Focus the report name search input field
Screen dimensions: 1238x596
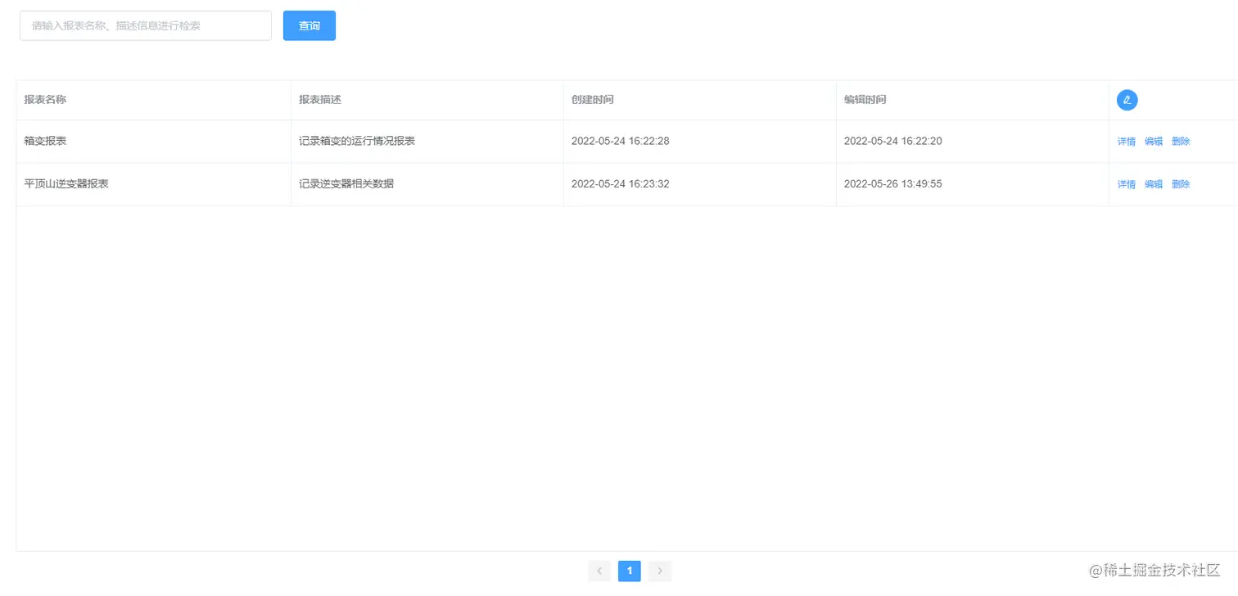(x=146, y=25)
